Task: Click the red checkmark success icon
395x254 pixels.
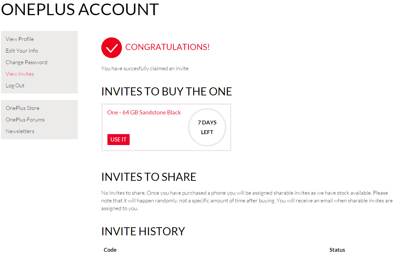Action: 111,48
